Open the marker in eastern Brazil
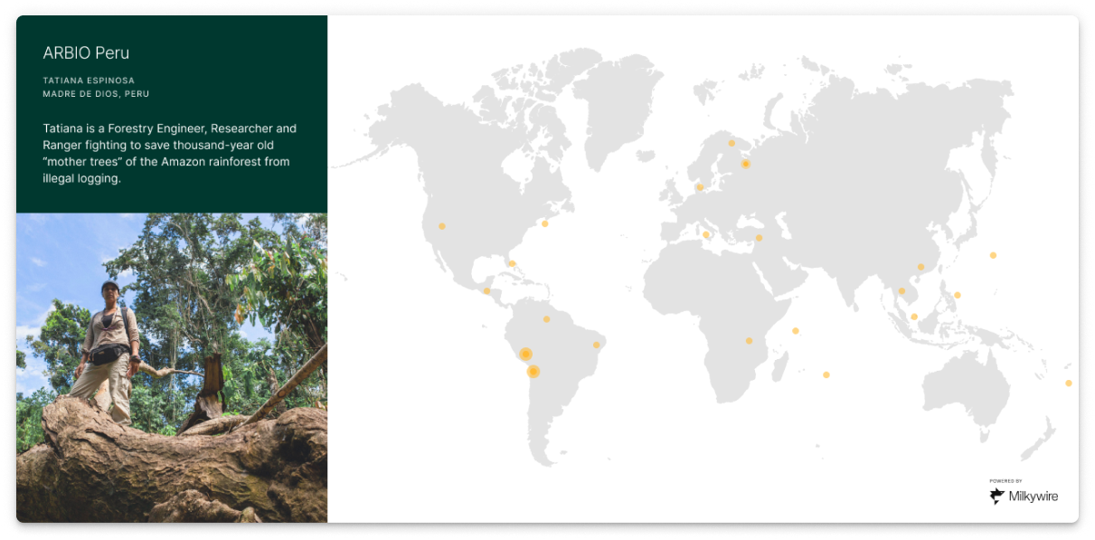 (x=596, y=345)
